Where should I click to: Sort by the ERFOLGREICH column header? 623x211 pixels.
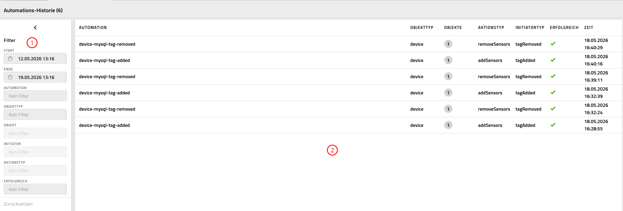(564, 28)
